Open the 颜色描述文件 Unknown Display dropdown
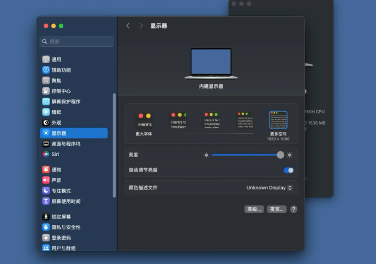376x264 pixels. (x=269, y=187)
